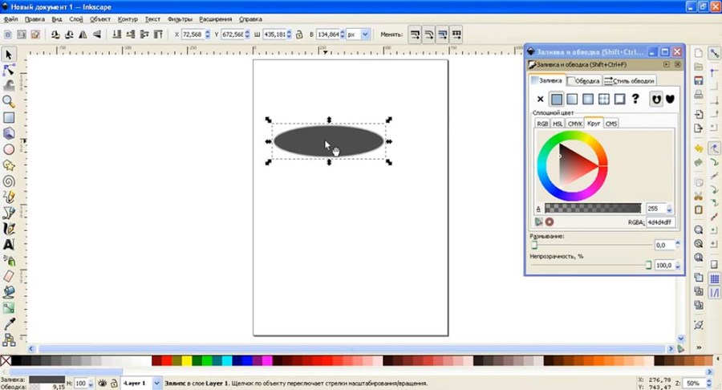Open the zoom percentage stepper

tap(708, 383)
